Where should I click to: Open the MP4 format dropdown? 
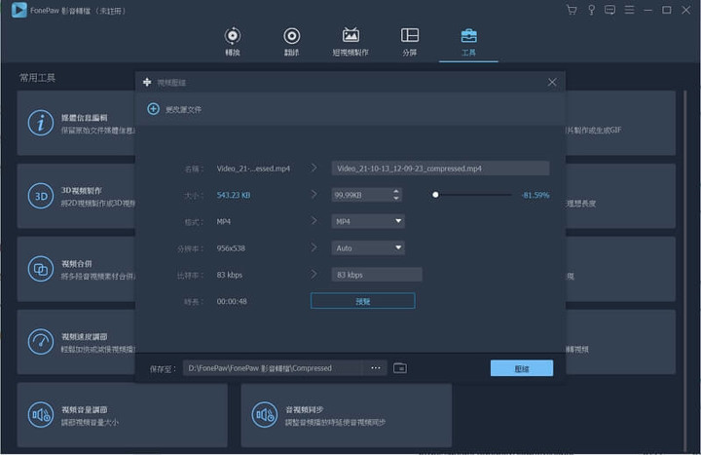368,221
